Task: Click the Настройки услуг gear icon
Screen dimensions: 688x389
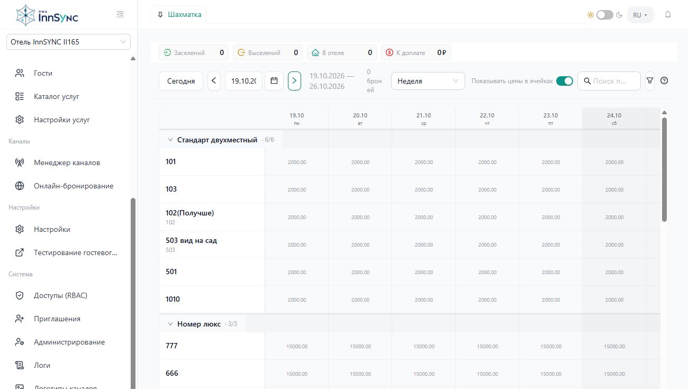Action: tap(20, 120)
